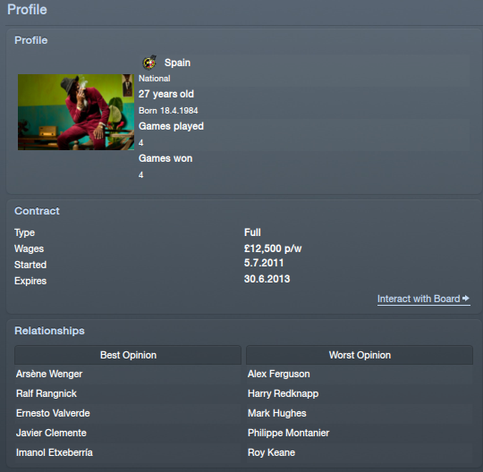Open Imanol Etxeberría's entry
This screenshot has height=472, width=483.
(55, 452)
